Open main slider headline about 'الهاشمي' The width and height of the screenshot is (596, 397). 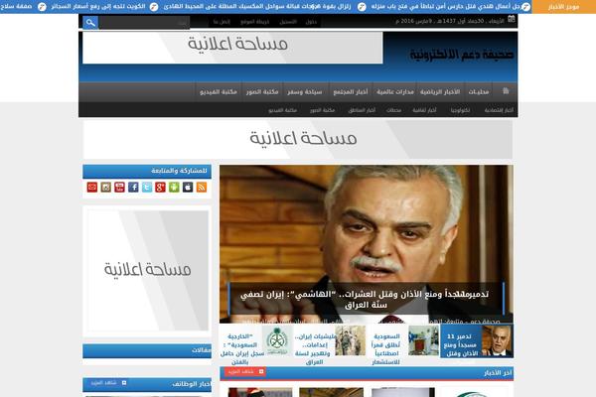[365, 300]
